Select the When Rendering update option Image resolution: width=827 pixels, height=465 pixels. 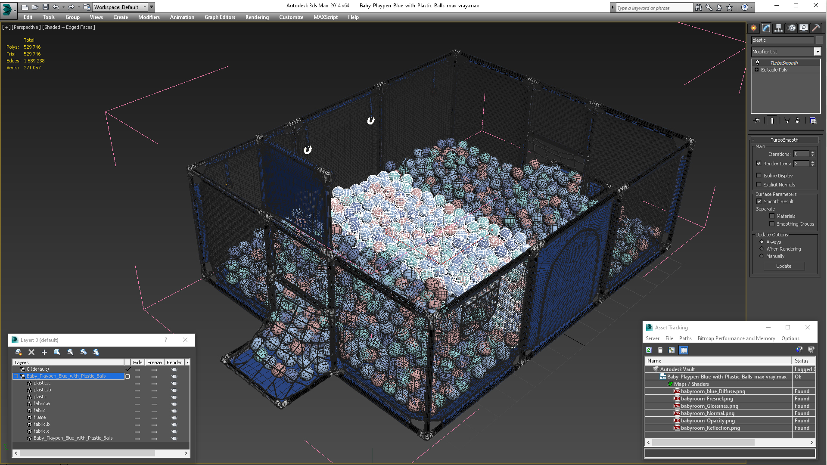(762, 249)
